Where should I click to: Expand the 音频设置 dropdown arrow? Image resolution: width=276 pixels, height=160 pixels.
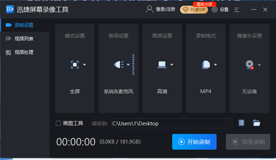click(x=128, y=65)
